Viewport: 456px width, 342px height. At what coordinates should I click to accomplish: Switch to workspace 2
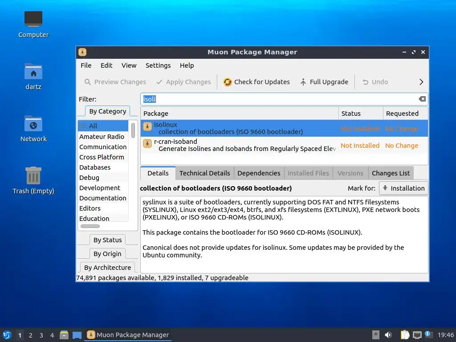pyautogui.click(x=31, y=335)
